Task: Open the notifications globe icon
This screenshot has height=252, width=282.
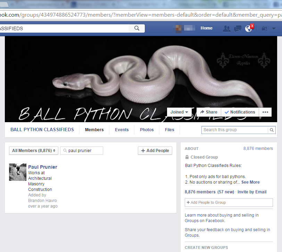Action: click(249, 28)
